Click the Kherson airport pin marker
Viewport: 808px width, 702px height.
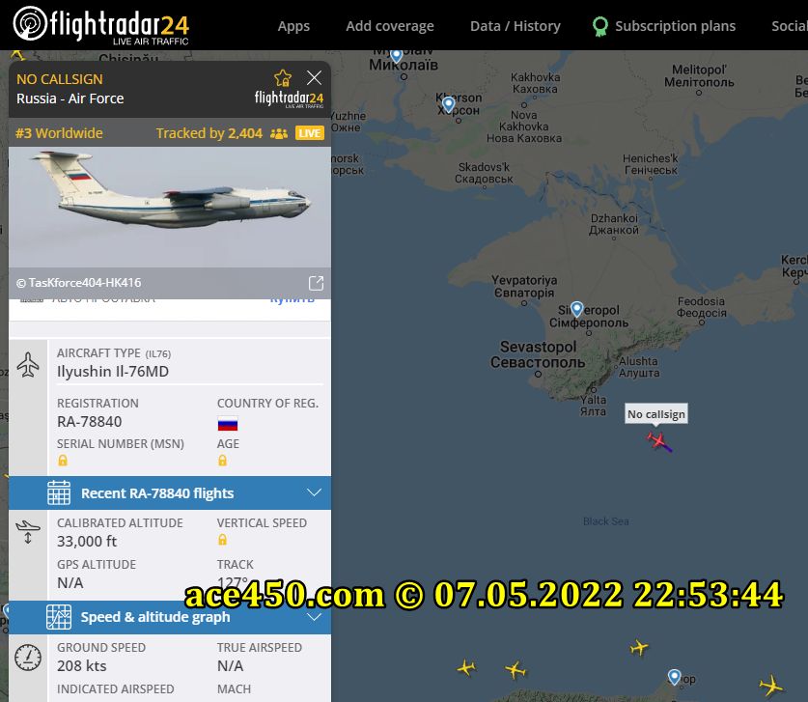pos(449,104)
